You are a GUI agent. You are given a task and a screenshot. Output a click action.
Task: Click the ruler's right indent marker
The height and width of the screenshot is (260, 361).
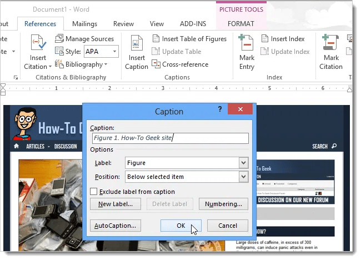[x=349, y=89]
